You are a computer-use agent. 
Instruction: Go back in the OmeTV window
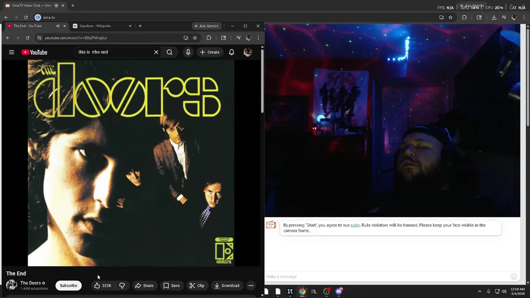coord(6,17)
